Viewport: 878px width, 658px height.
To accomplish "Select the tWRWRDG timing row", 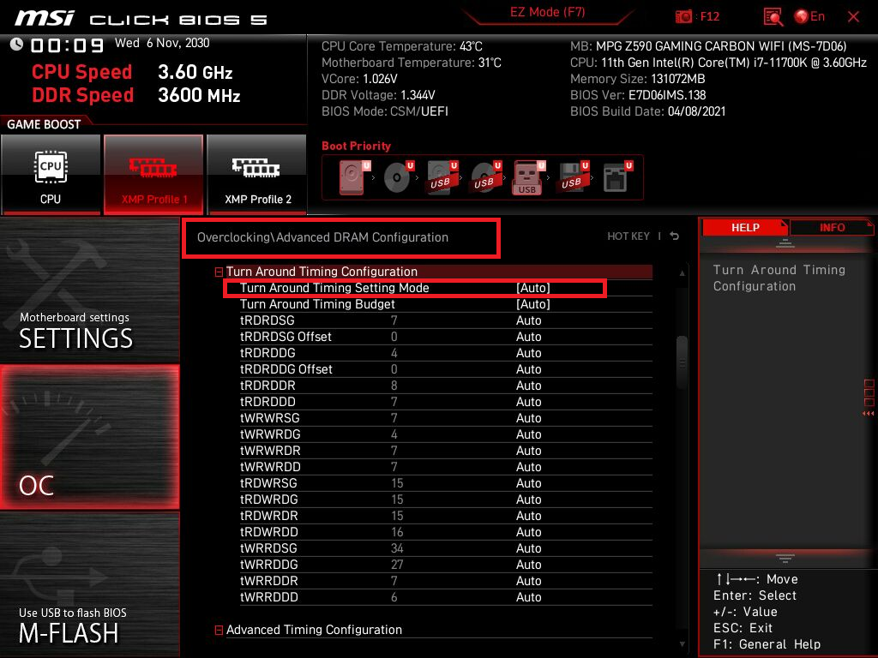I will point(446,434).
